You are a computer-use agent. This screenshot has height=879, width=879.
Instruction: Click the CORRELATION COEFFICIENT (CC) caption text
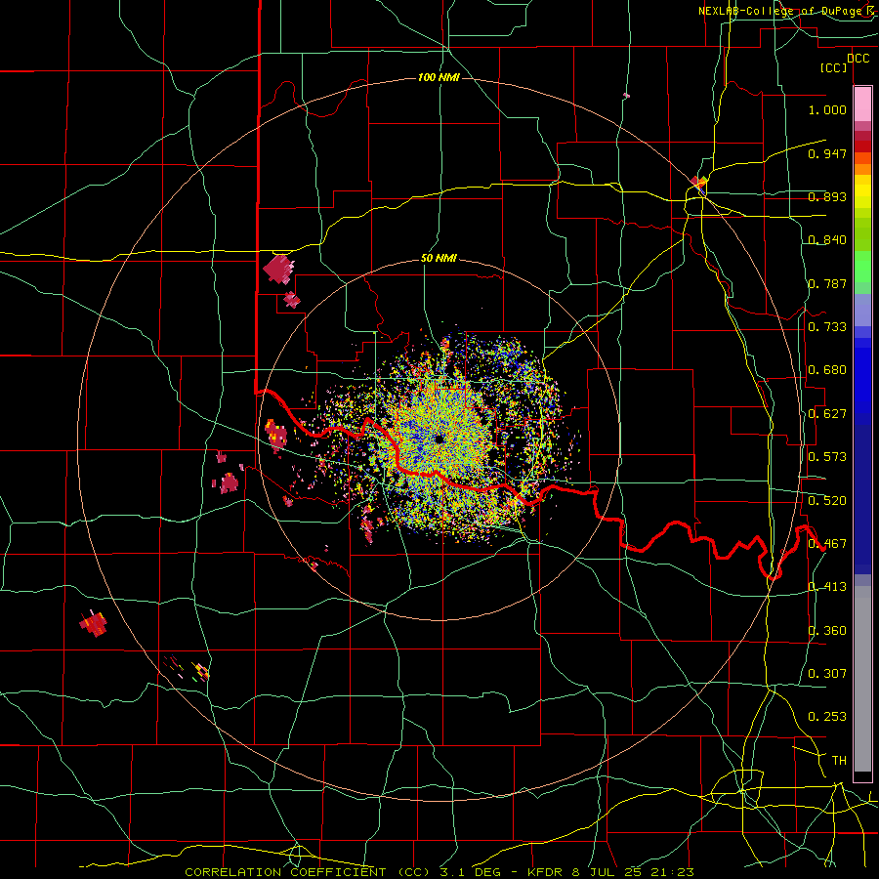tap(308, 872)
